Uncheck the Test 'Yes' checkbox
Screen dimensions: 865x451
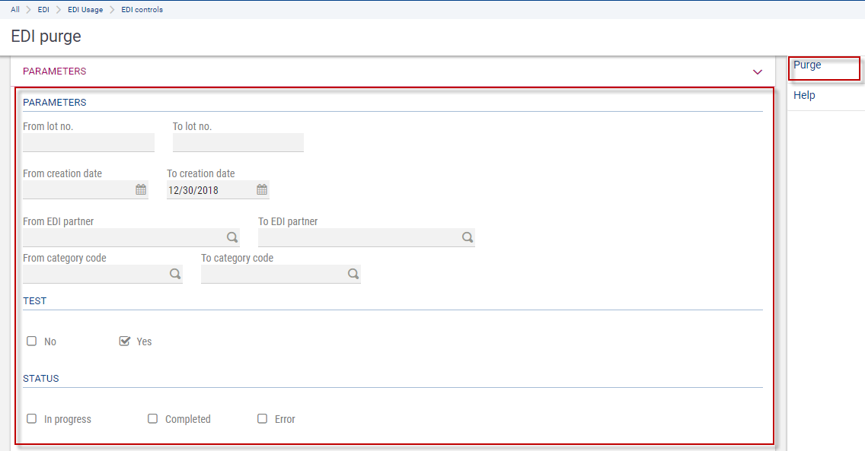pyautogui.click(x=125, y=341)
